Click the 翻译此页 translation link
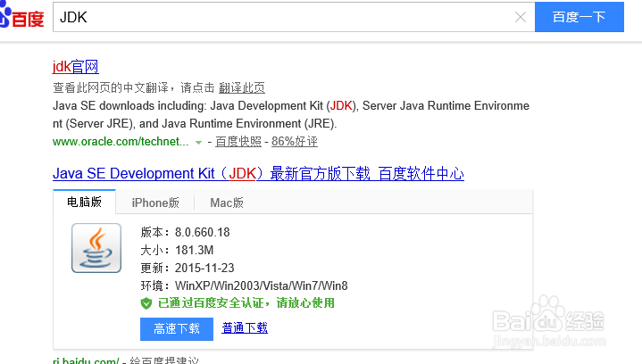The image size is (642, 364). tap(241, 87)
